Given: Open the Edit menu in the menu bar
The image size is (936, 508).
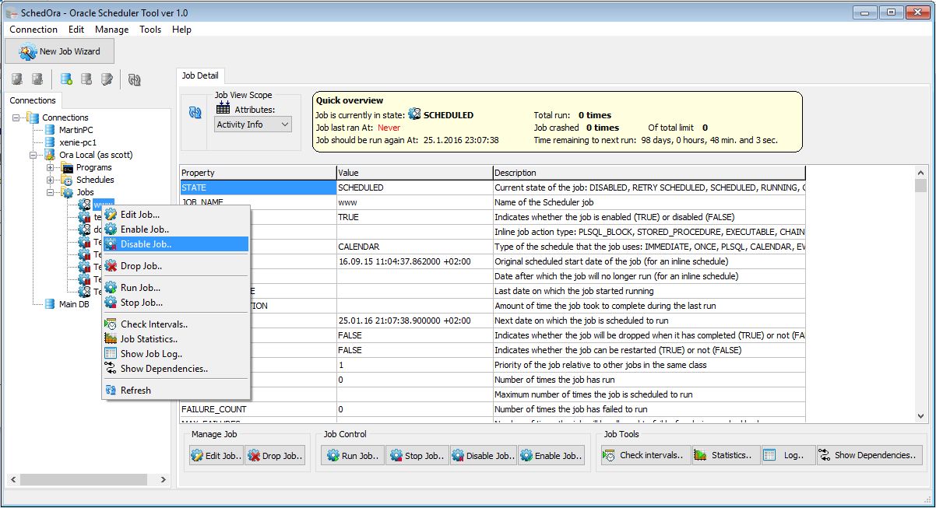Looking at the screenshot, I should coord(76,30).
